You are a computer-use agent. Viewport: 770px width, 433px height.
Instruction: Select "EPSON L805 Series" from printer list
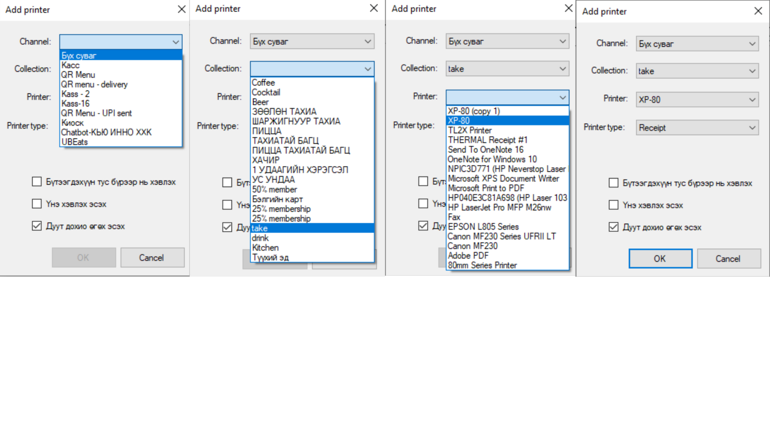(483, 227)
